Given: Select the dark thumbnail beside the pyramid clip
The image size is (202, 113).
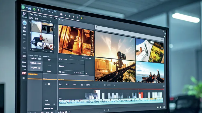Looking at the screenshot, I should (x=47, y=28).
